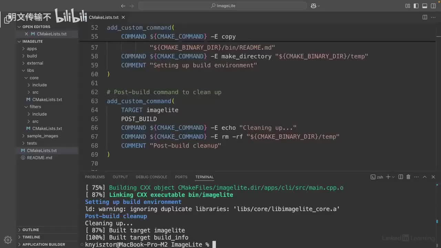Toggle the primary side bar
This screenshot has width=441, height=248.
[x=416, y=6]
